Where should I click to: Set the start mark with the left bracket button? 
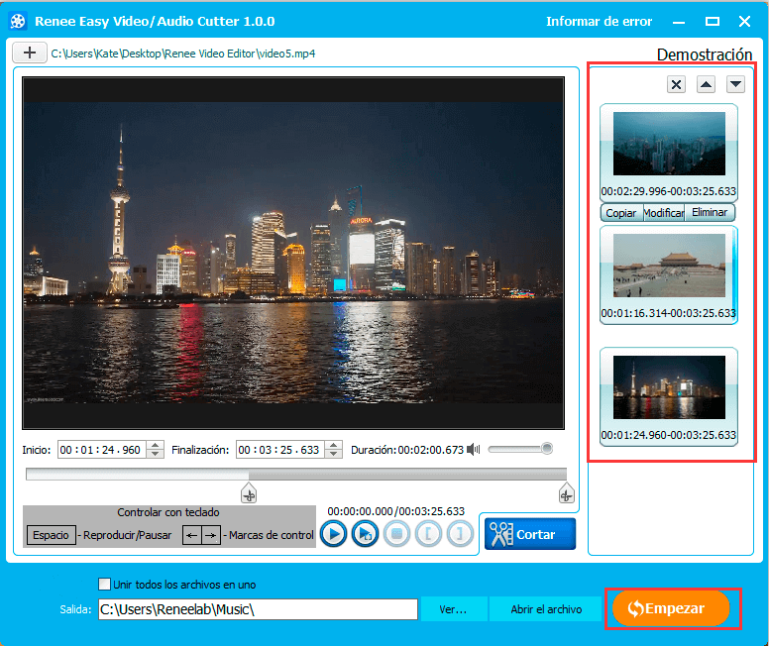(429, 534)
